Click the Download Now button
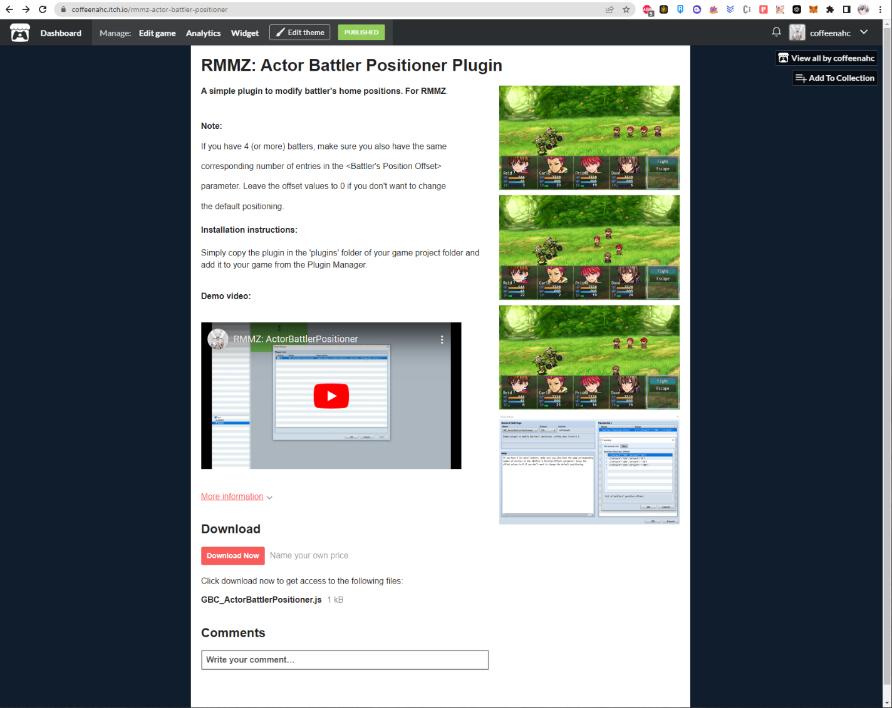Image resolution: width=892 pixels, height=708 pixels. pyautogui.click(x=232, y=556)
